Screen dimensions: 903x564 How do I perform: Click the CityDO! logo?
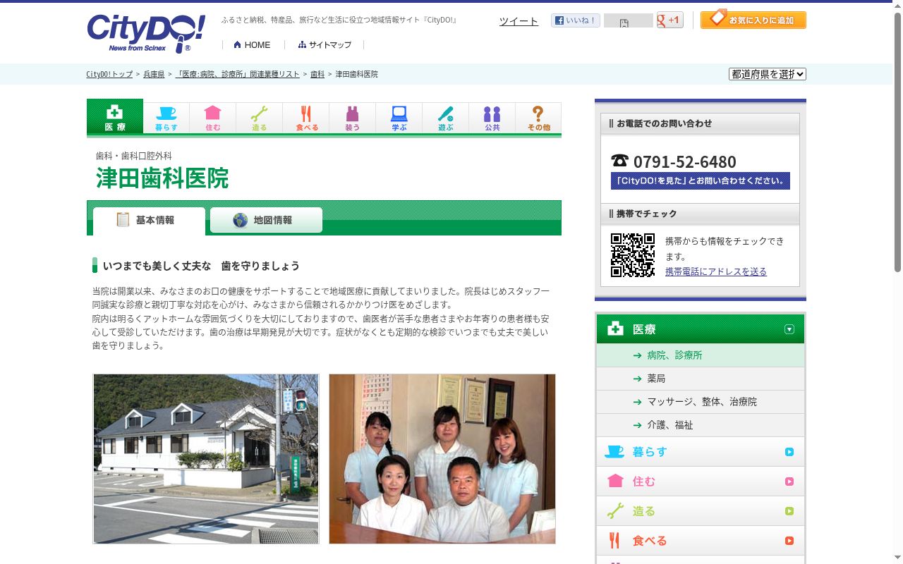click(x=146, y=33)
